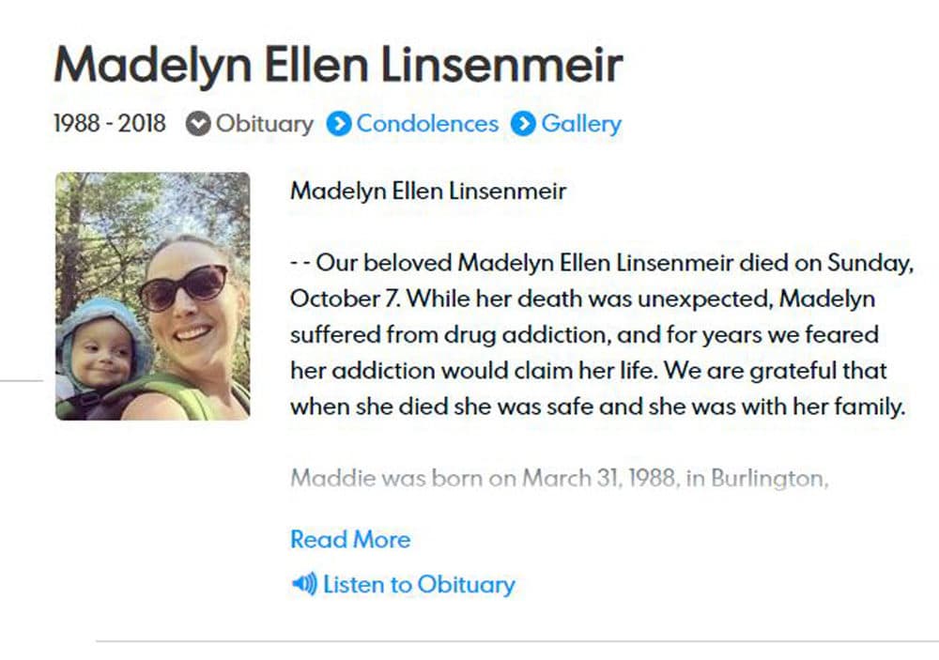Click the words 'October 7' in the obituary
Image resolution: width=939 pixels, height=660 pixels.
346,299
